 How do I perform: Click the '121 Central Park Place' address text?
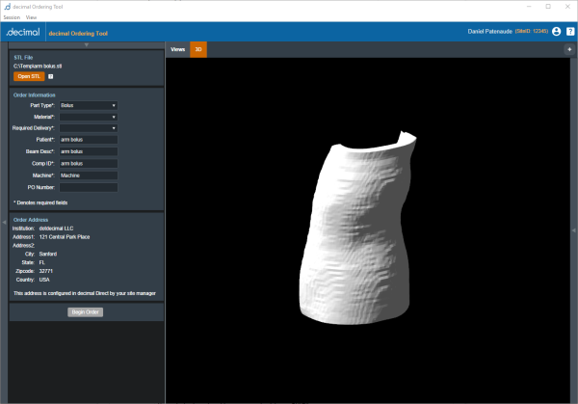(x=65, y=237)
